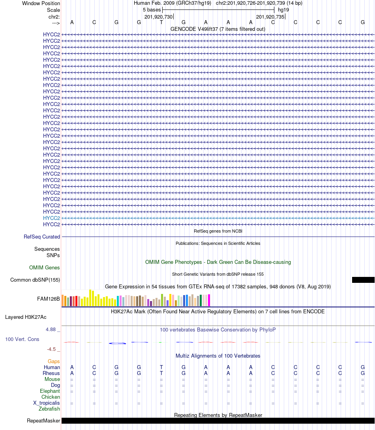Open the GTEx Gene Expression track title
Image resolution: width=375 pixels, height=430 pixels.
tap(218, 286)
